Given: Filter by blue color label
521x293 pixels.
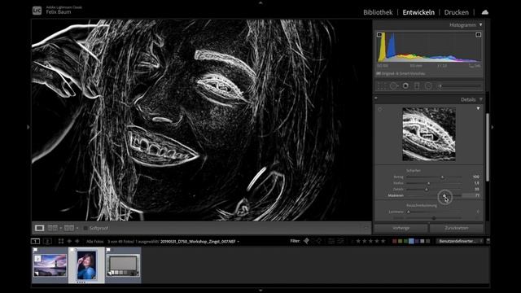Looking at the screenshot, I should click(411, 241).
